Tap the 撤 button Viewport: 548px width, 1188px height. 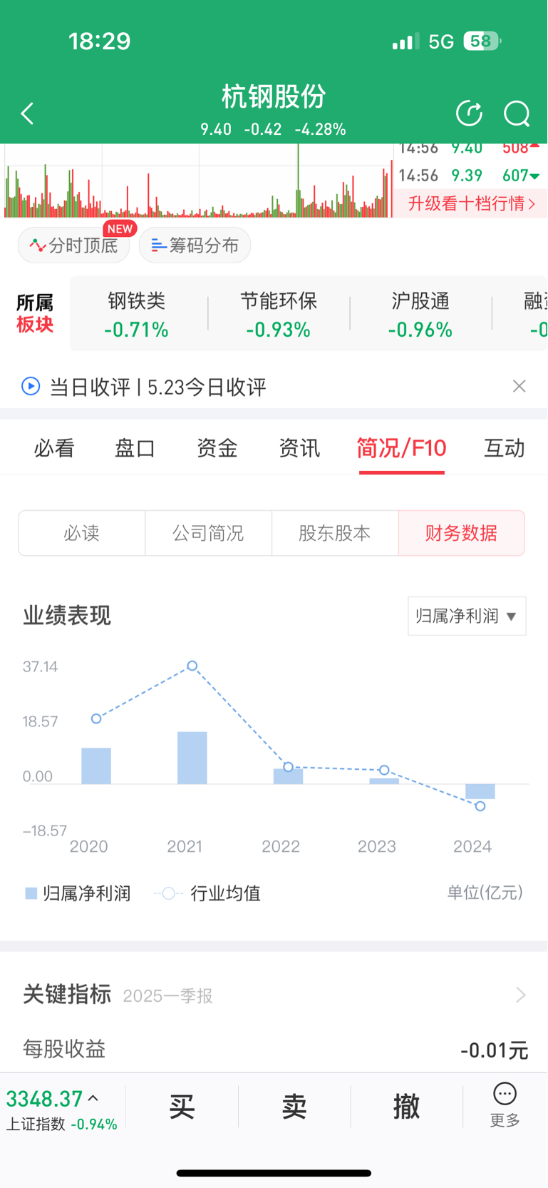(x=407, y=1107)
